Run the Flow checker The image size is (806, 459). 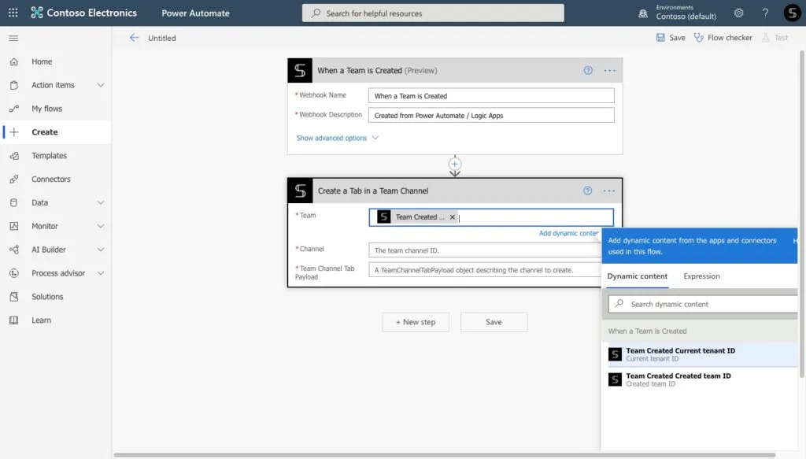[723, 38]
